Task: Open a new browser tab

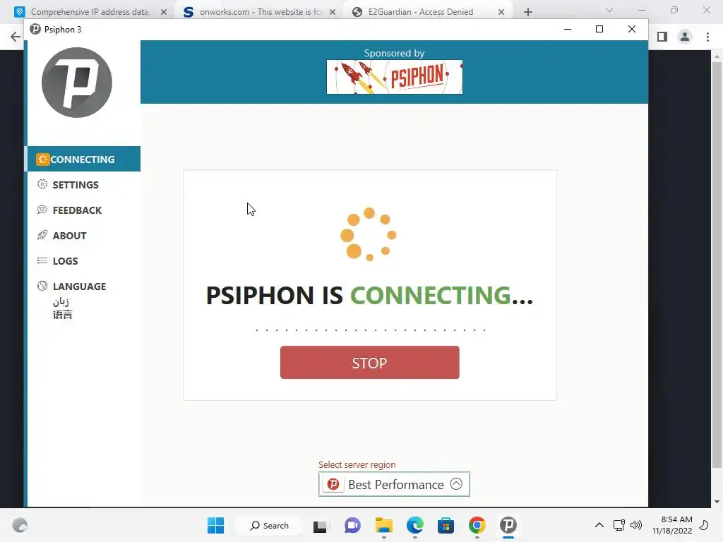Action: [x=528, y=12]
